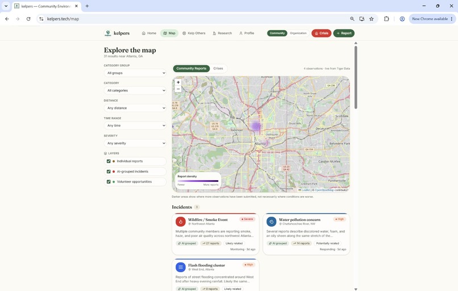This screenshot has height=291, width=458.
Task: Open the Severity dropdown
Action: pyautogui.click(x=135, y=143)
